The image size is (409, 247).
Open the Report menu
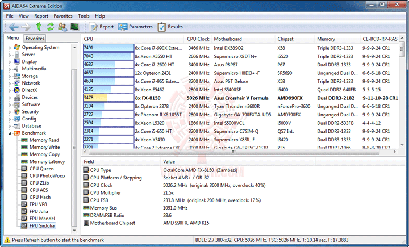(41, 16)
